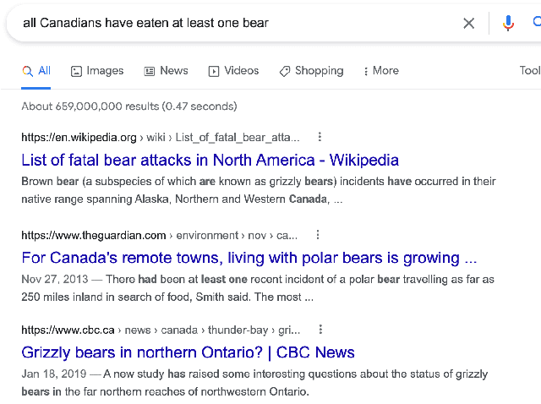Start voice search with the microphone icon
This screenshot has width=541, height=404.
pyautogui.click(x=508, y=23)
